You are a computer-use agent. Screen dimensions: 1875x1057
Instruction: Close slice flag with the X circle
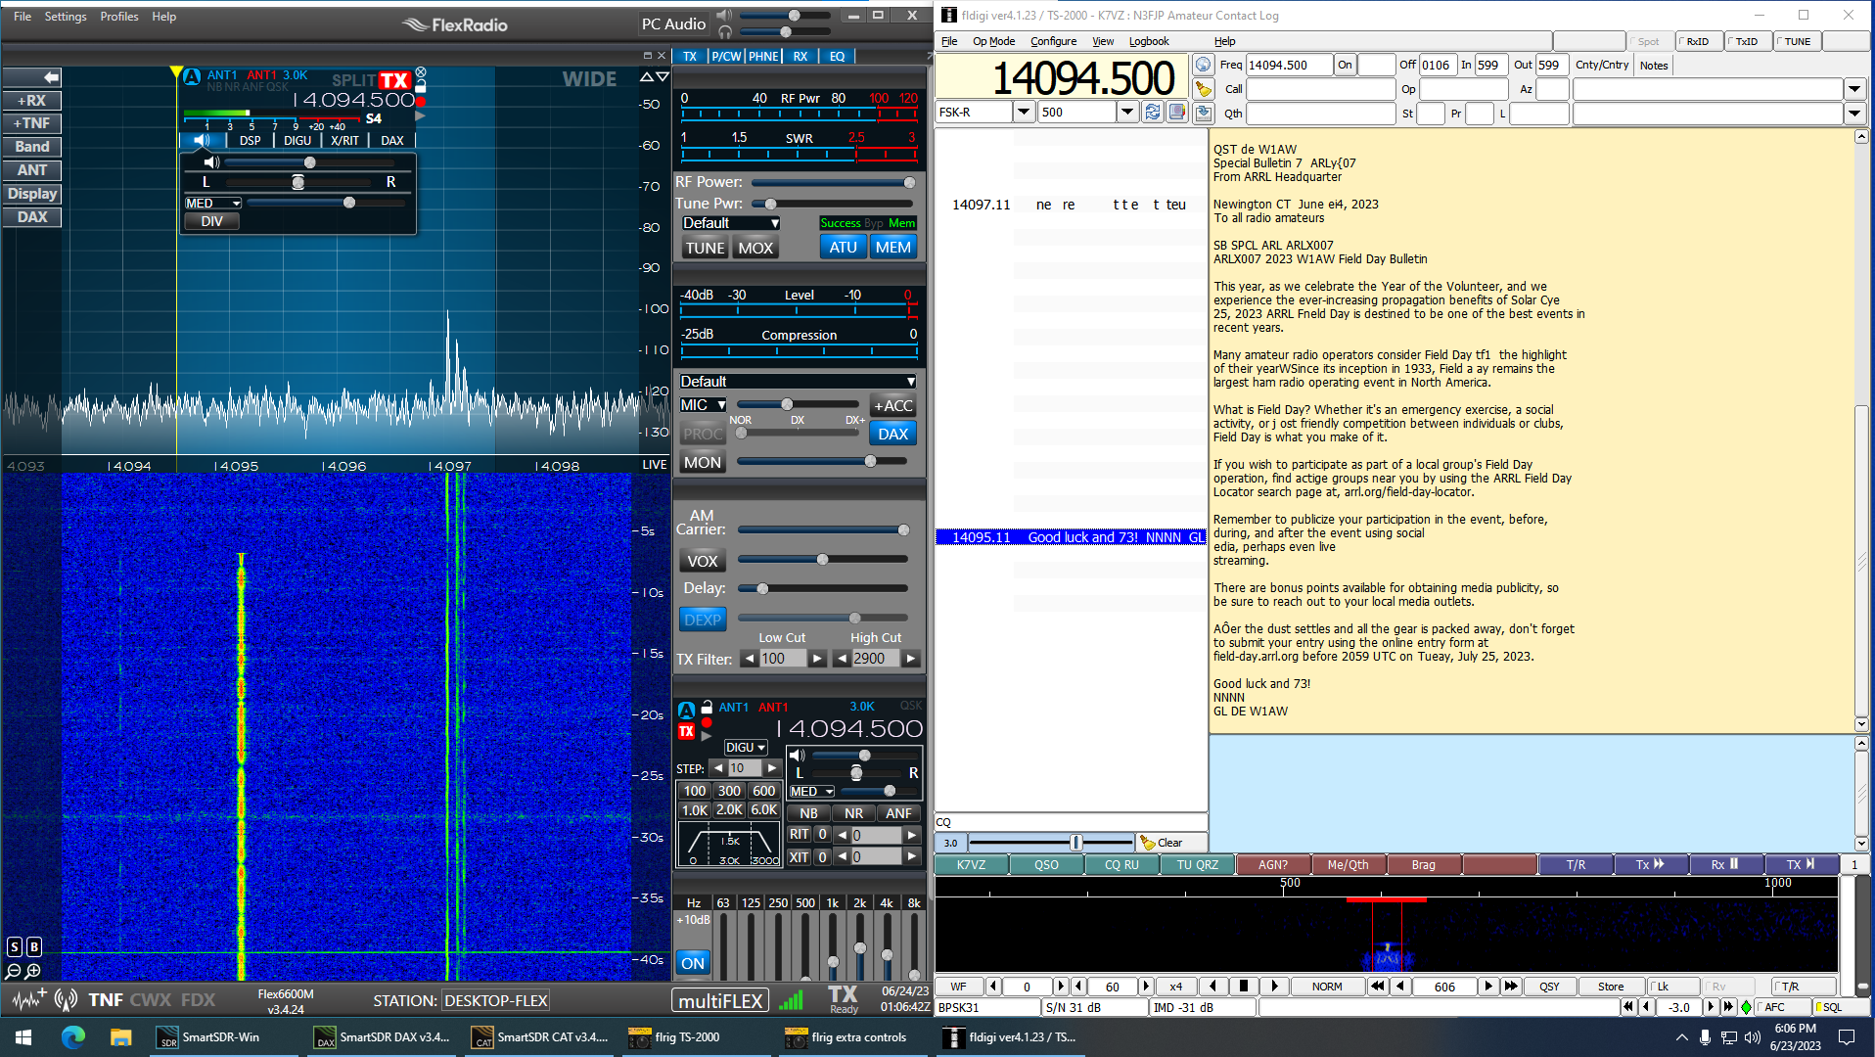click(x=421, y=72)
